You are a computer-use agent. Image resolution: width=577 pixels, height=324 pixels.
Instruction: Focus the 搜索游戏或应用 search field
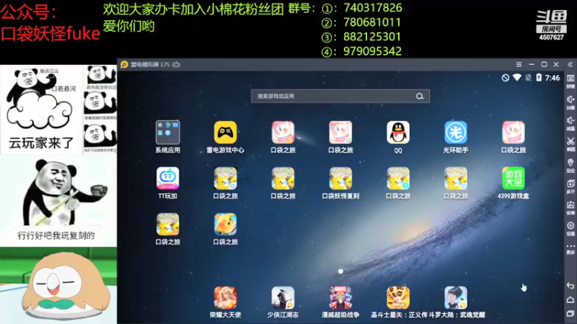pos(340,96)
